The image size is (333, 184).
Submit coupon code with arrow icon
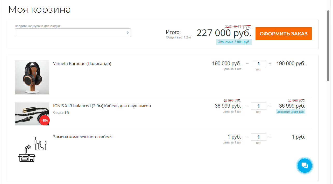(127, 33)
